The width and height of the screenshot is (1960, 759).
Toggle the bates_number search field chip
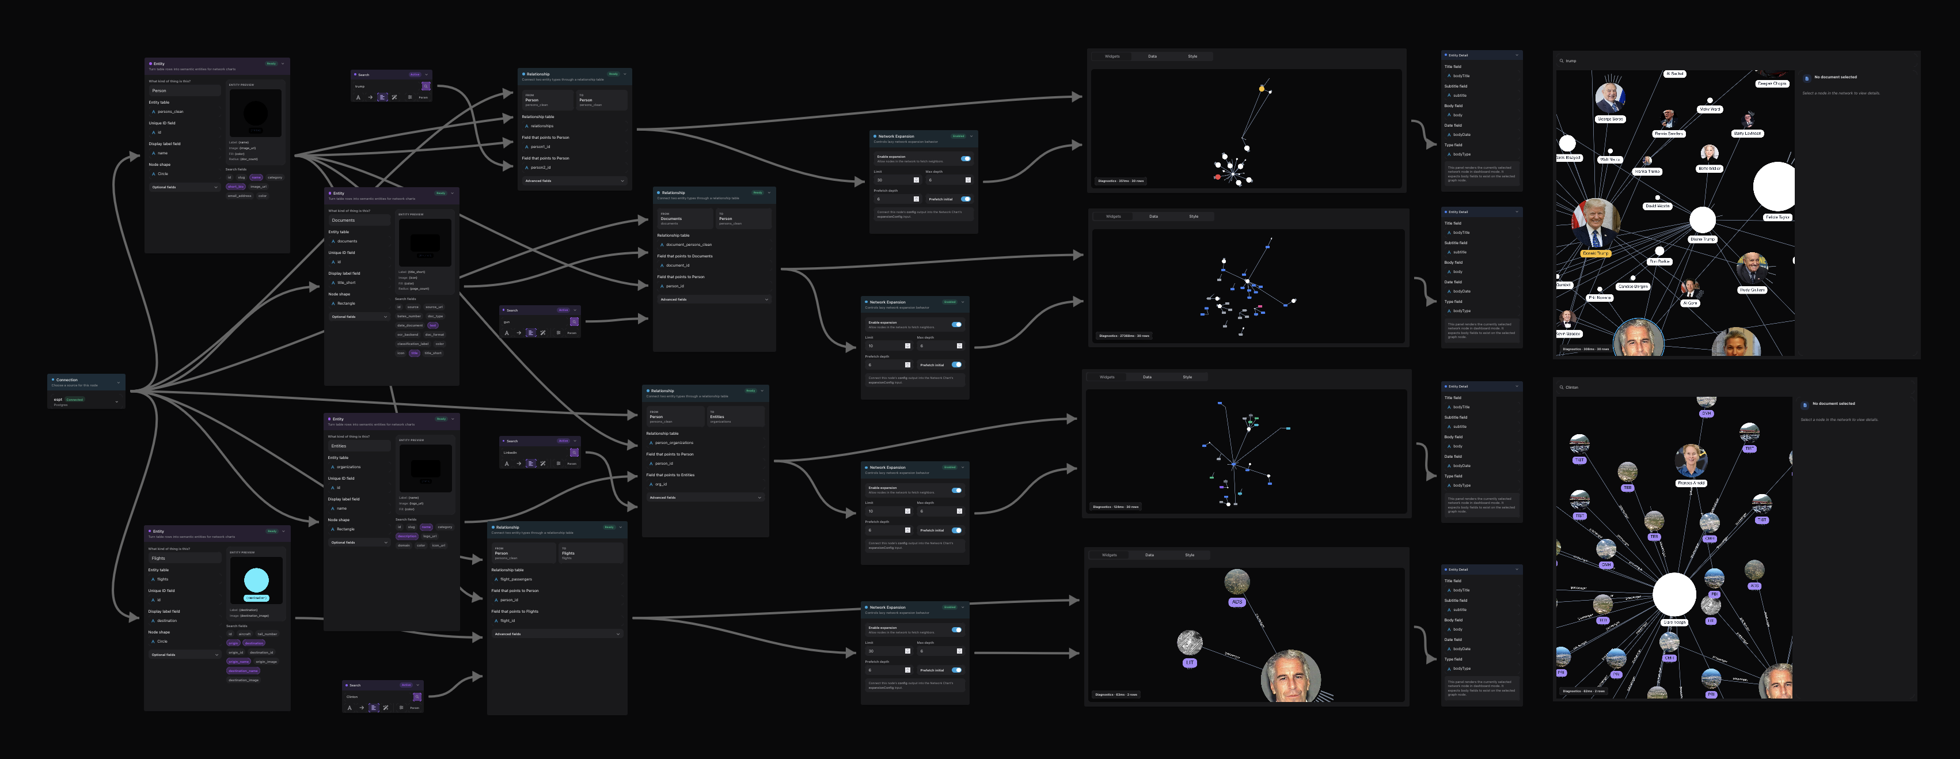point(409,316)
